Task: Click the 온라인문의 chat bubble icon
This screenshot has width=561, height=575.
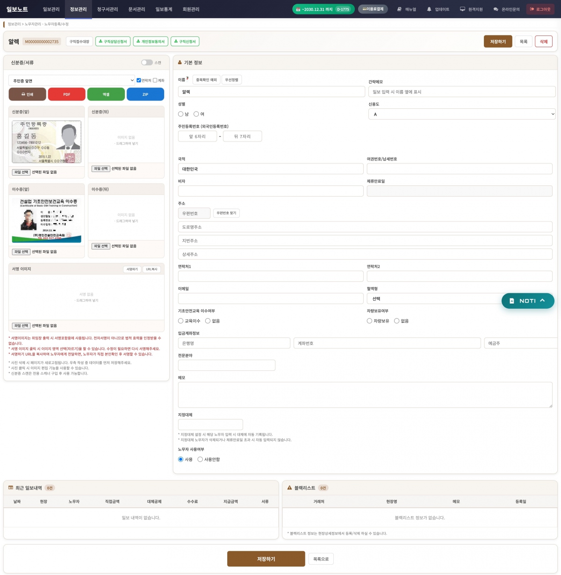Action: 496,9
